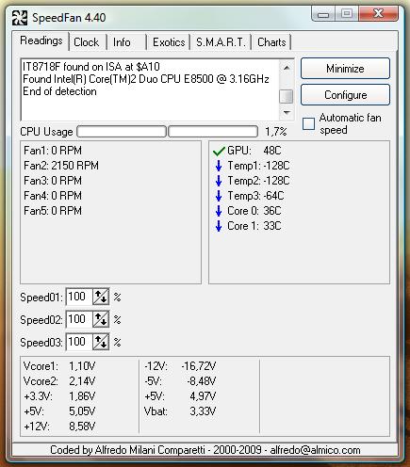This screenshot has height=467, width=410.
Task: Enable the Automatic fan speed checkbox
Action: coord(308,123)
